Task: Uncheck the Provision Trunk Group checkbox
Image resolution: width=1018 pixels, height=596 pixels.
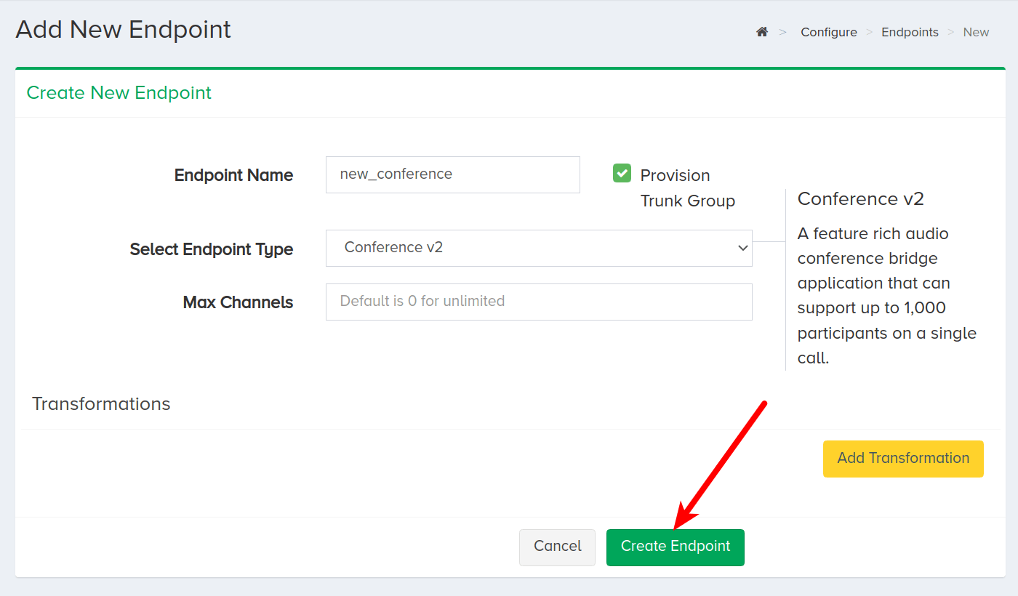Action: coord(622,173)
